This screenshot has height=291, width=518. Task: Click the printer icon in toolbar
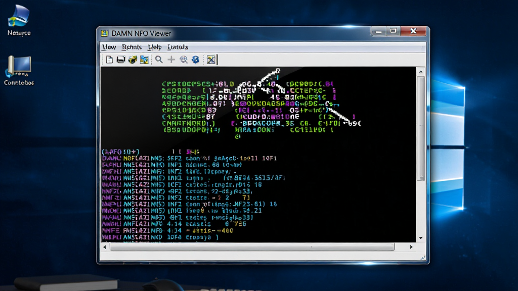pyautogui.click(x=121, y=60)
